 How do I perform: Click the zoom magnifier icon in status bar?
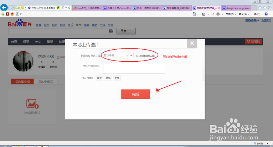pos(255,143)
